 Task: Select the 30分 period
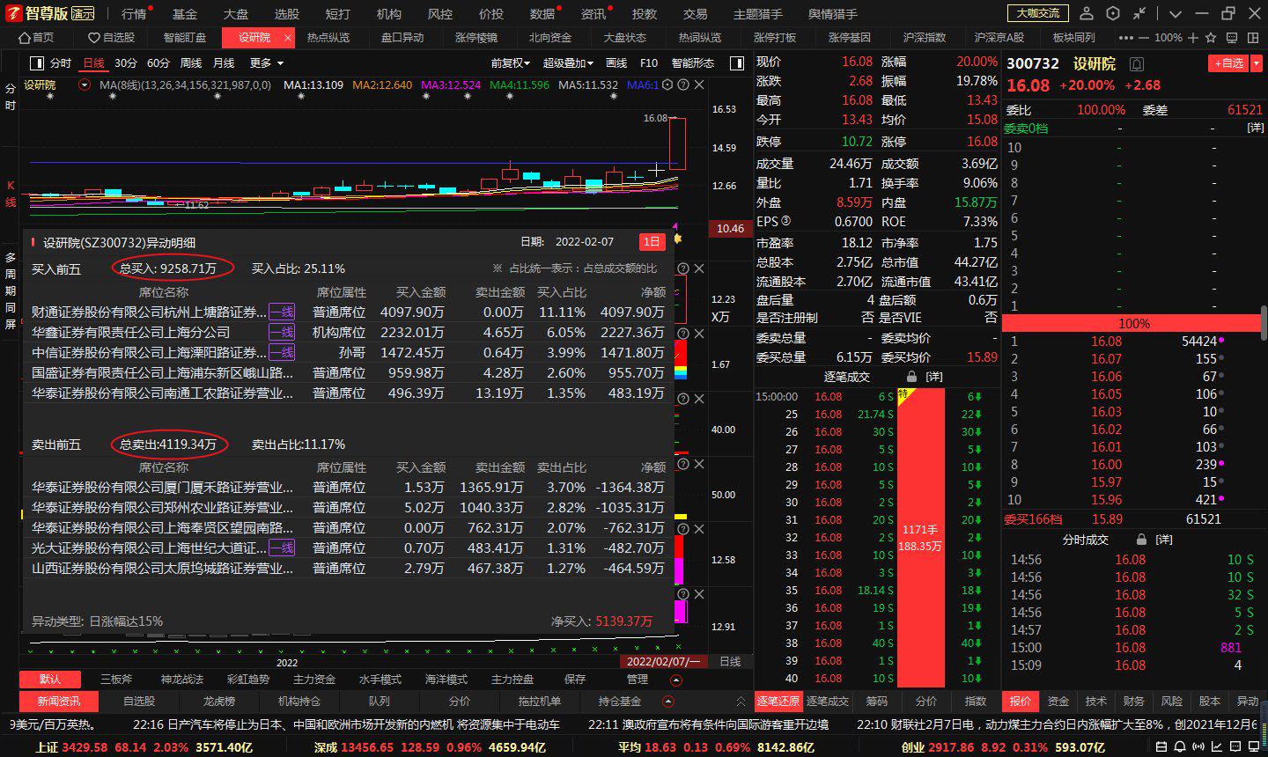(126, 63)
